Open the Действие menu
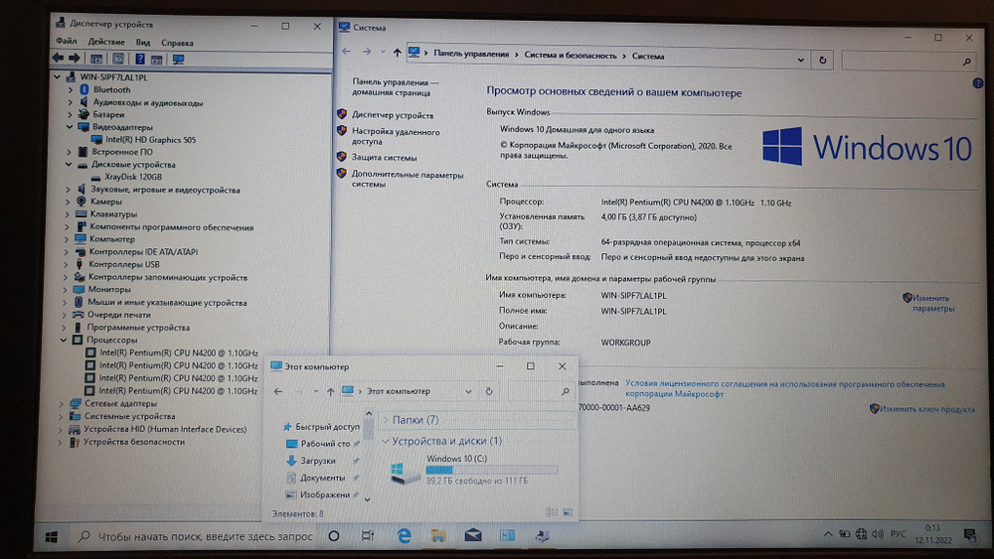Screen dimensions: 994x559 106,42
